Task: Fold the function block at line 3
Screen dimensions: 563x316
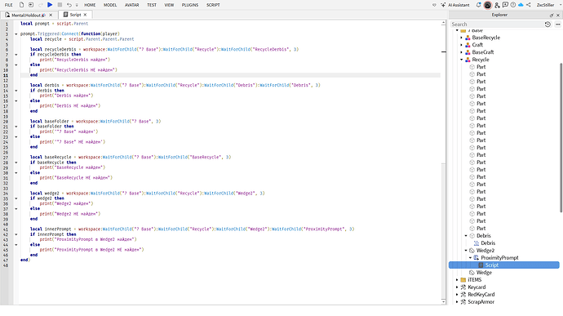Action: tap(16, 34)
